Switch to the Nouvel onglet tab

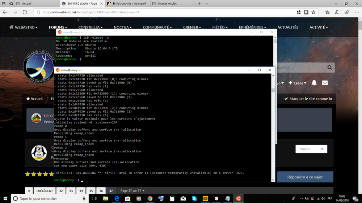[173, 4]
